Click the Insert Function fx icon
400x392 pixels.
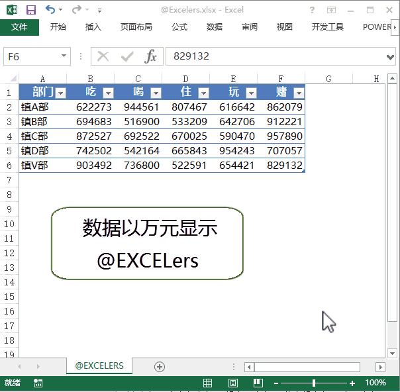pyautogui.click(x=151, y=56)
